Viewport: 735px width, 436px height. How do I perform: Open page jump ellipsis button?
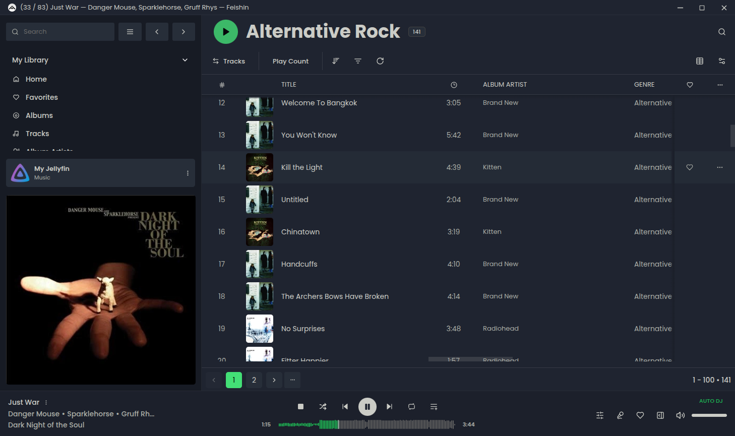292,380
